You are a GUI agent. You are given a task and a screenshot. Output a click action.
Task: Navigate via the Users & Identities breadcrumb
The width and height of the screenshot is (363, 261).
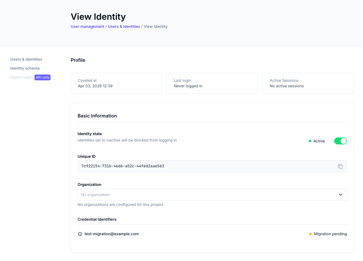[124, 26]
